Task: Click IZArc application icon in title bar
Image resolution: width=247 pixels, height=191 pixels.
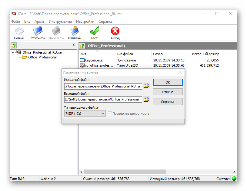Action: pos(14,14)
